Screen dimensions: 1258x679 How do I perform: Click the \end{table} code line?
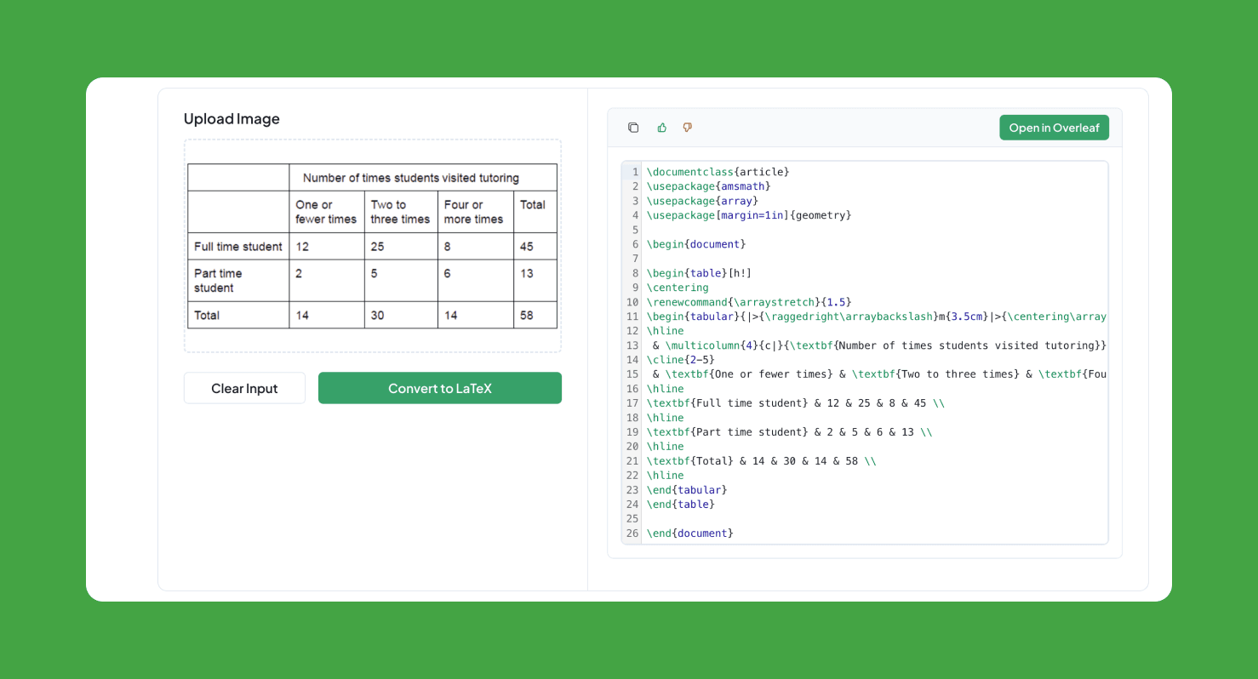(680, 505)
